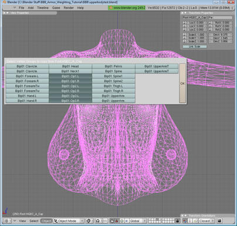The height and width of the screenshot is (226, 237).
Task: Toggle Bip01 Thigh L vertex group
Action: click(x=113, y=86)
